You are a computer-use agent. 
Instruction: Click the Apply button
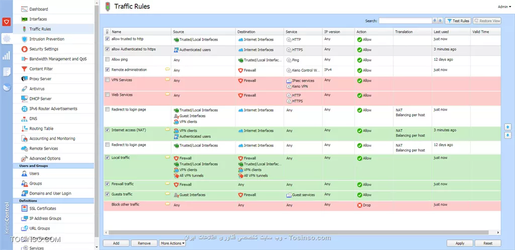[x=460, y=243]
